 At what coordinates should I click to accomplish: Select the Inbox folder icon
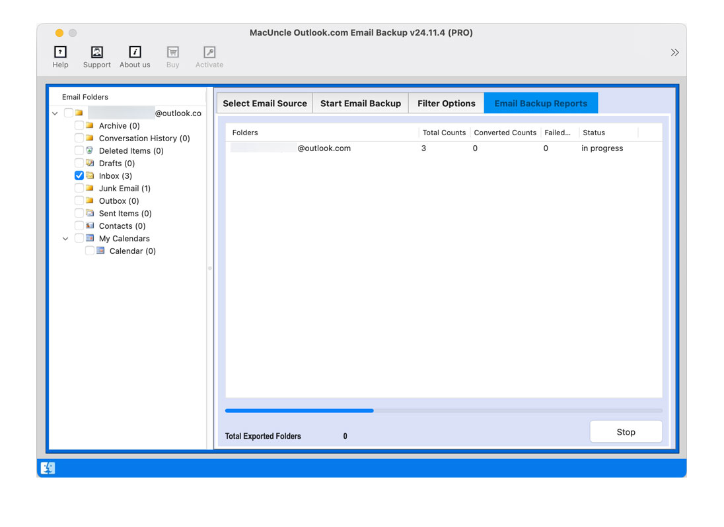pyautogui.click(x=90, y=175)
